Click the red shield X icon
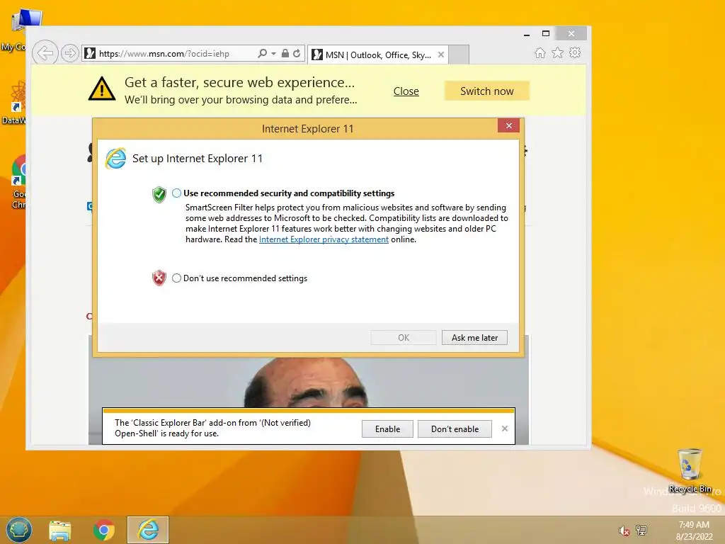Screen dimensions: 725x544 tap(159, 278)
